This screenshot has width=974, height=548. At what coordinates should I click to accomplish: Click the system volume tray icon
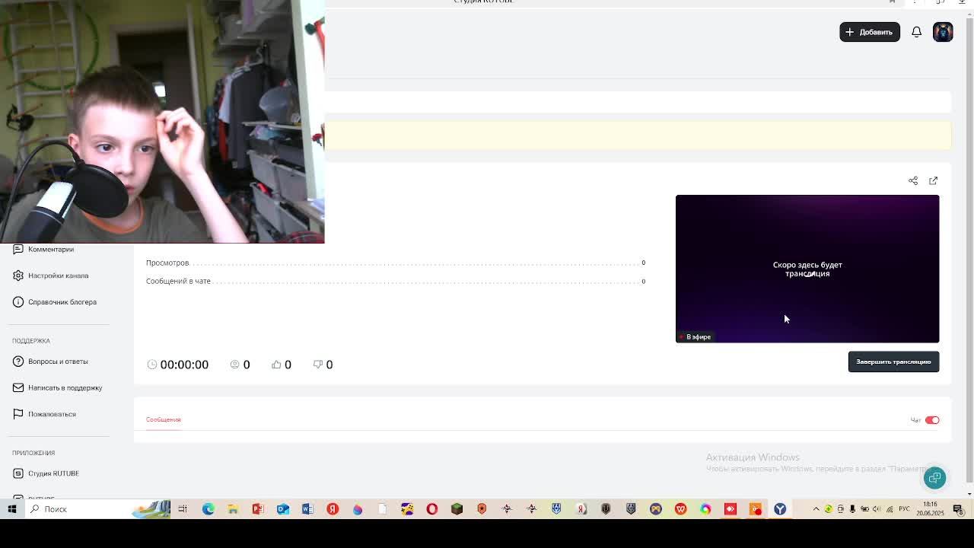(877, 509)
